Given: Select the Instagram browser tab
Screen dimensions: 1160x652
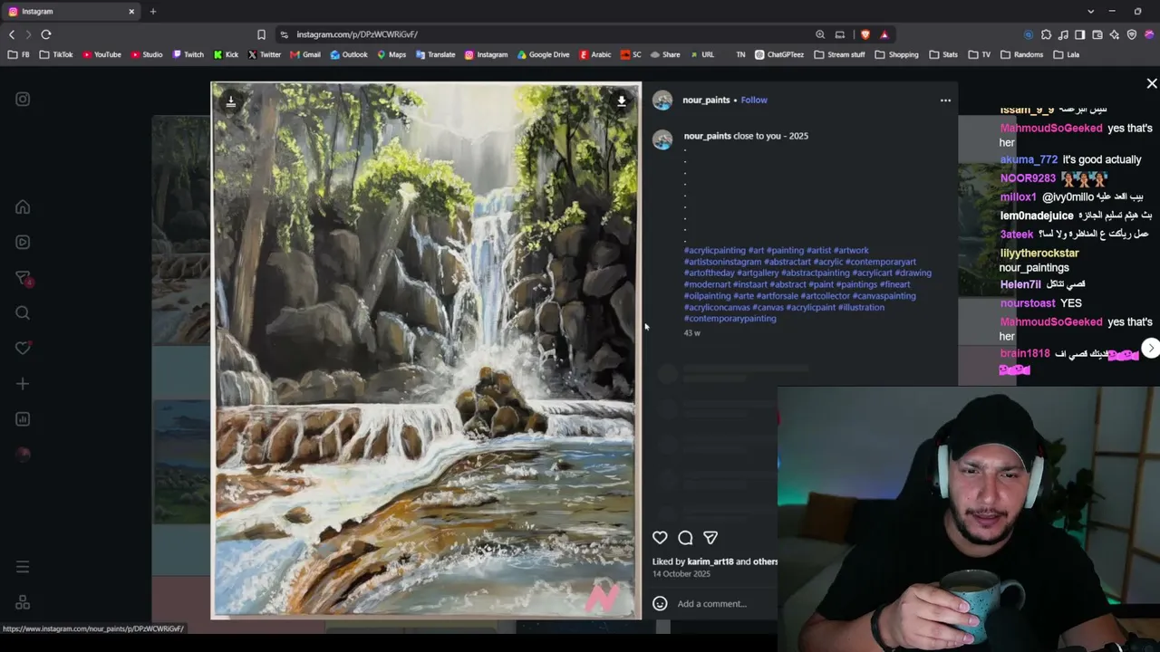Looking at the screenshot, I should [71, 12].
